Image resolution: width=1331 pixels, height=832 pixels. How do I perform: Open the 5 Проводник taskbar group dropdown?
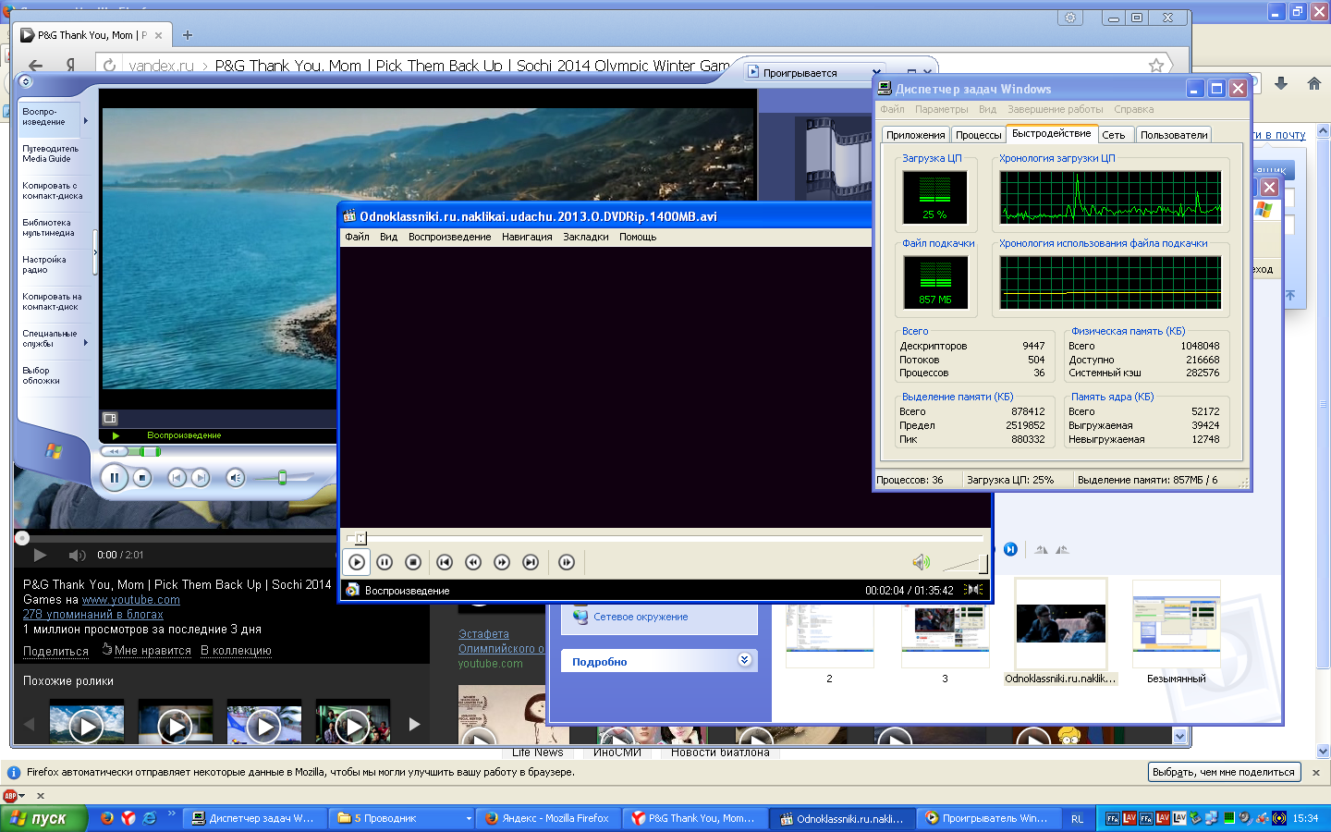pos(469,819)
